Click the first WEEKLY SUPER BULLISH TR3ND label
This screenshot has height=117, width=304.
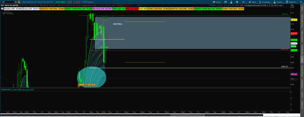pos(78,9)
